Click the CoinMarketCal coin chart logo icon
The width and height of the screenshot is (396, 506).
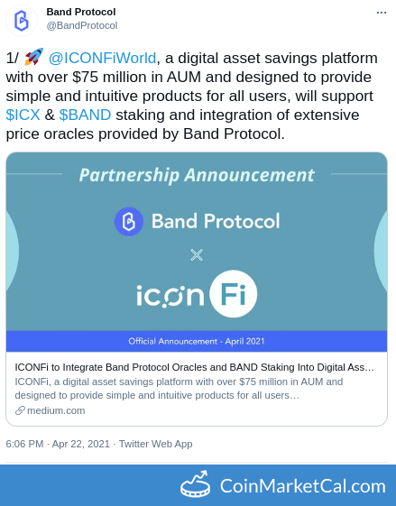195,484
